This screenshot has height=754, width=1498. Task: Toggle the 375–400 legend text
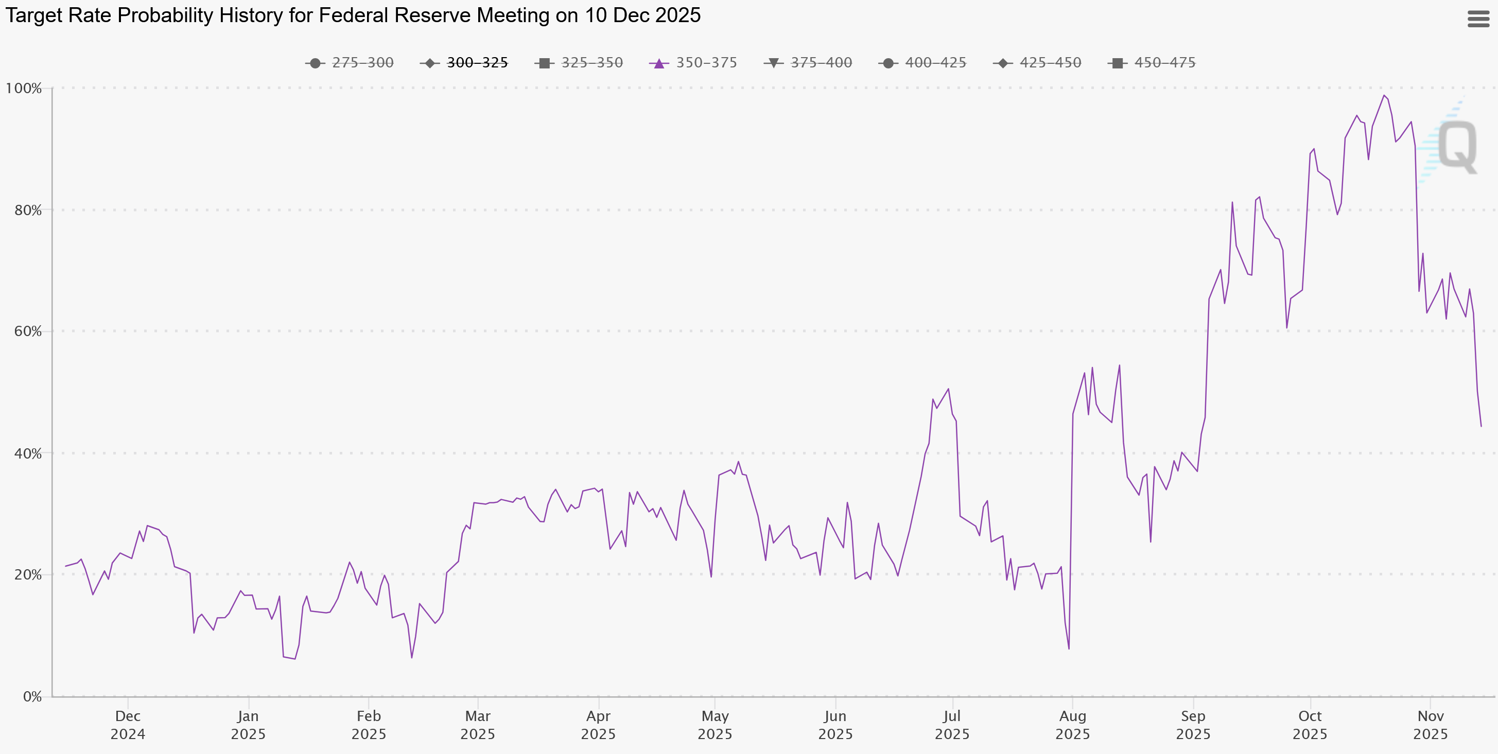tap(821, 63)
